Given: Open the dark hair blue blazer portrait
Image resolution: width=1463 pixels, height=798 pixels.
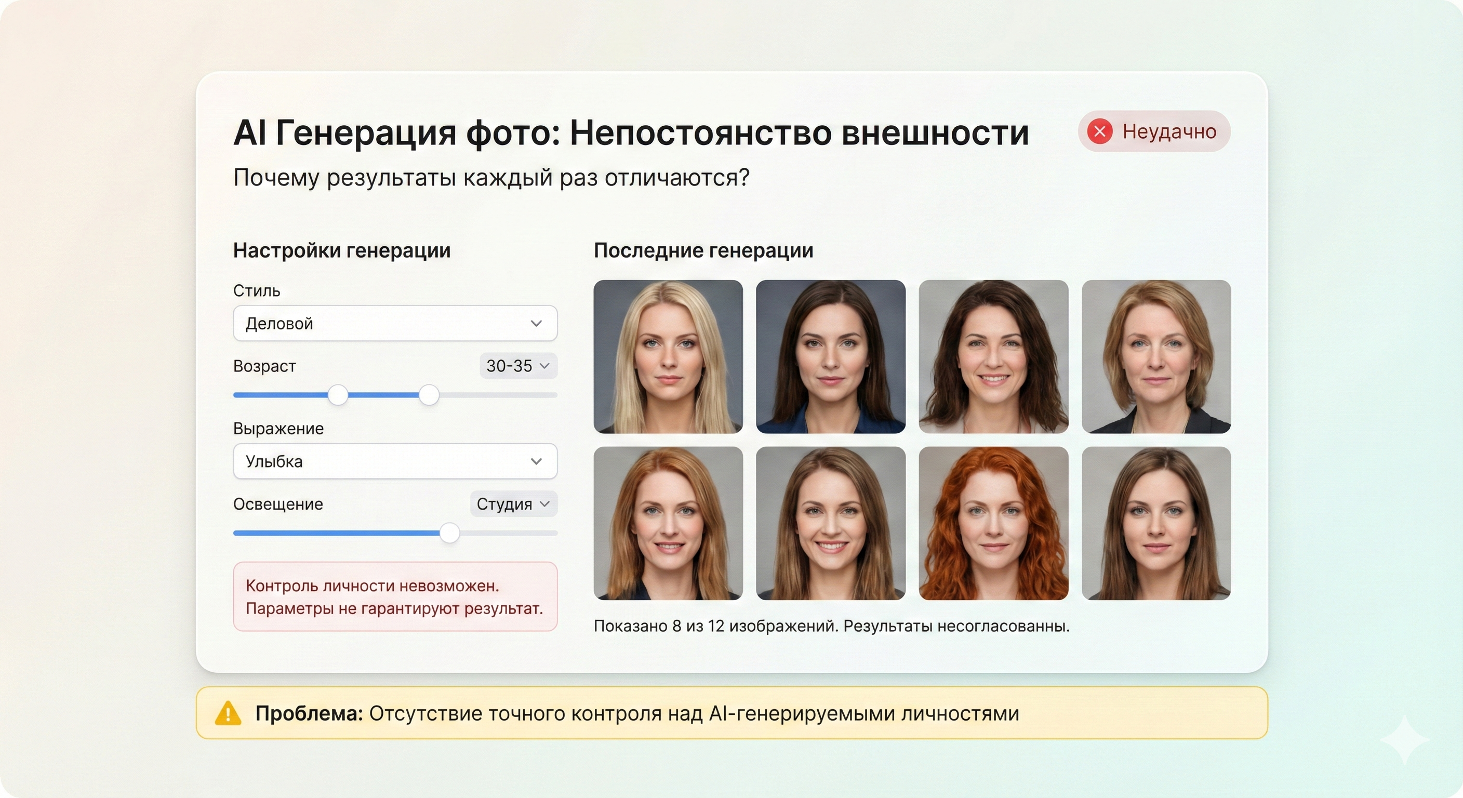Looking at the screenshot, I should click(x=830, y=357).
